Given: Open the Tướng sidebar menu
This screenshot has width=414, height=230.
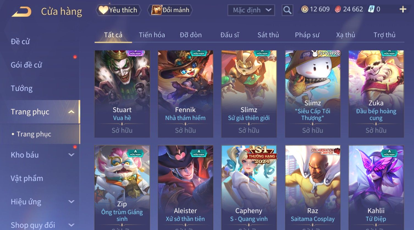Looking at the screenshot, I should coord(22,88).
